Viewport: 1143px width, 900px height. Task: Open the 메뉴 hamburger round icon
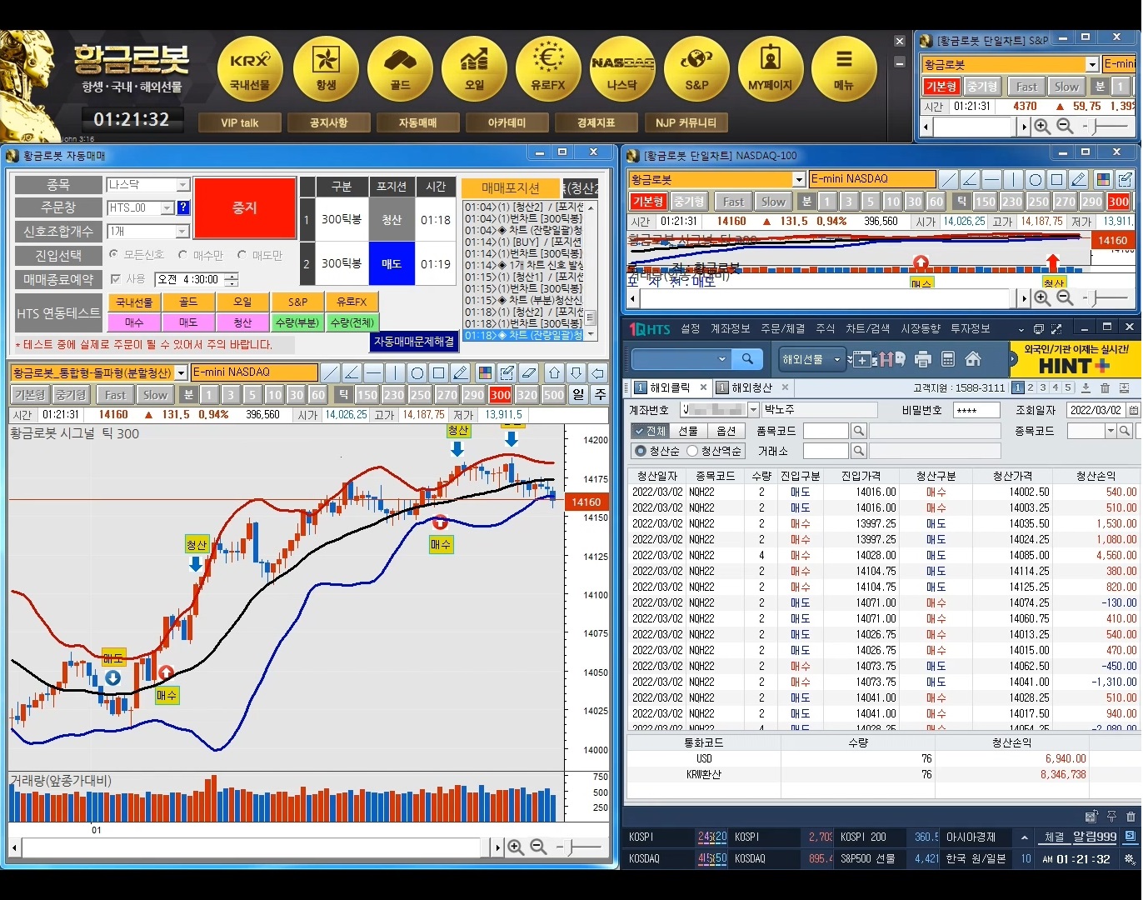(844, 70)
